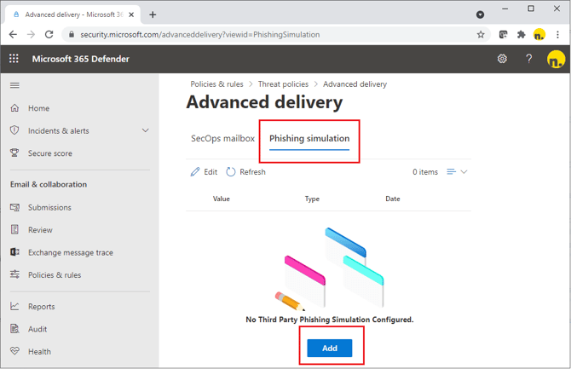Viewport: 571px width, 369px height.
Task: Click the Refresh circular arrow icon
Action: pyautogui.click(x=231, y=171)
